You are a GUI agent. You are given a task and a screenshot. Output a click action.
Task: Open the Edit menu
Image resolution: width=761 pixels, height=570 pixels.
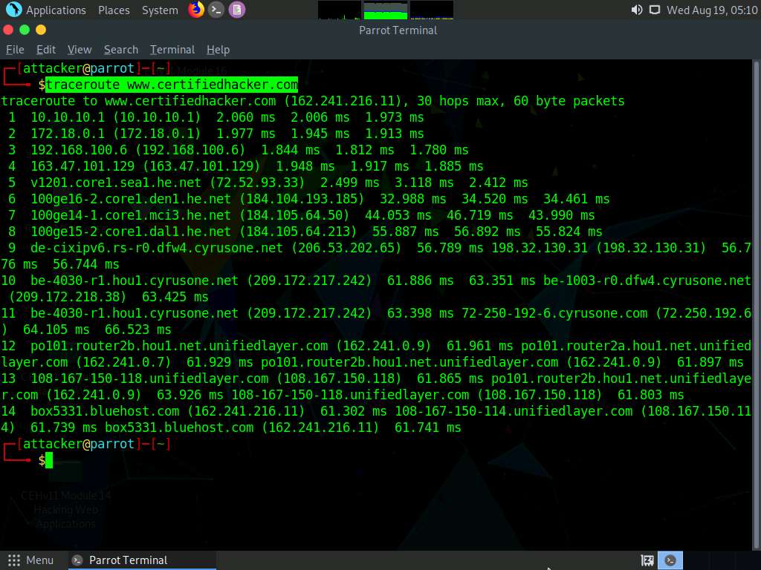(46, 50)
